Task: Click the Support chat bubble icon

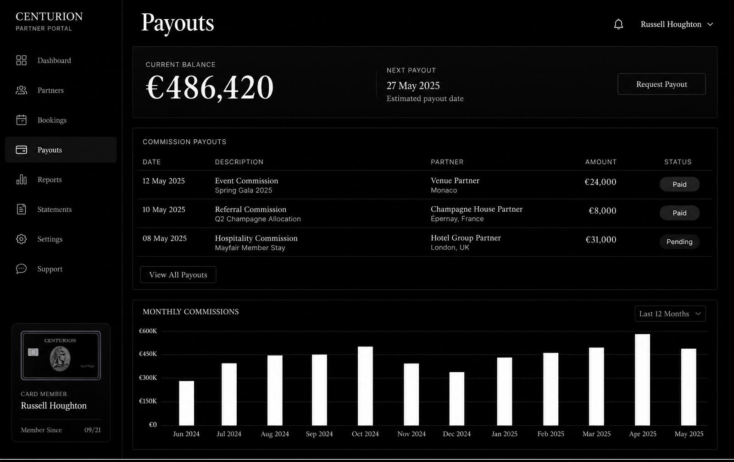Action: click(21, 269)
